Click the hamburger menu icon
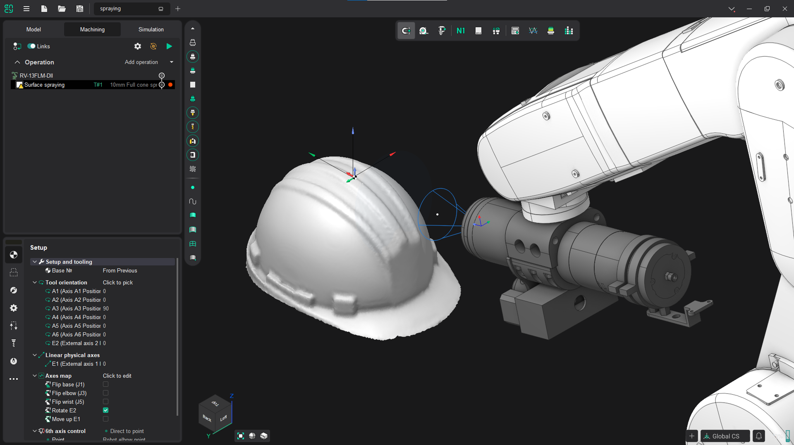794x445 pixels. point(26,9)
